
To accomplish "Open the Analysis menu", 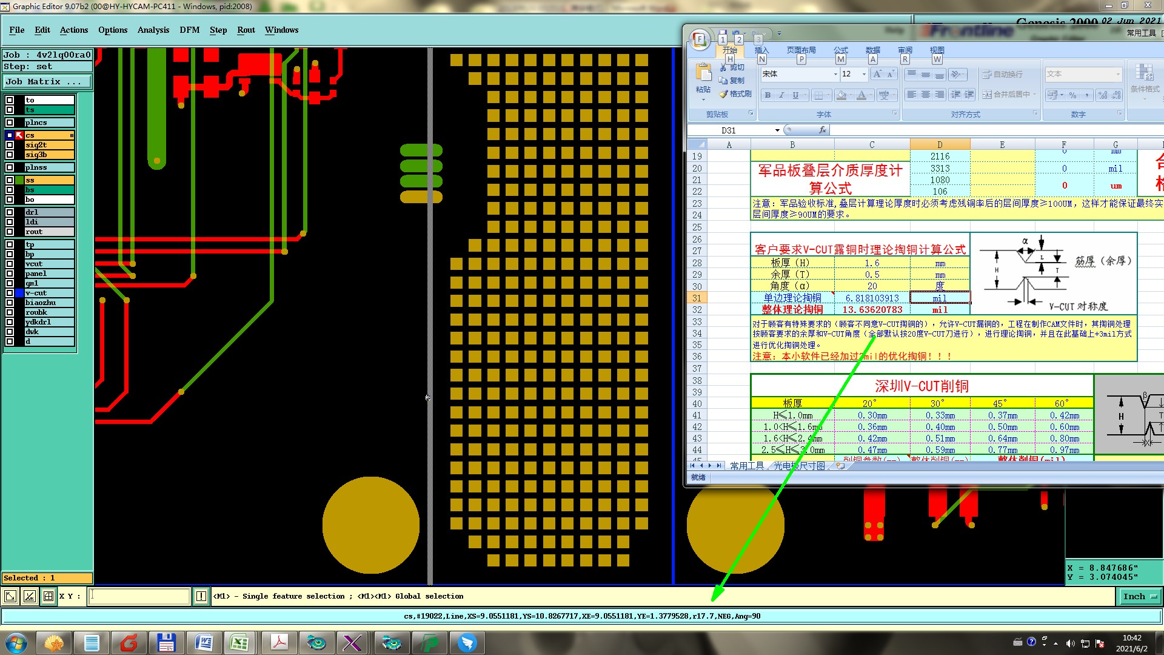I will click(x=153, y=30).
